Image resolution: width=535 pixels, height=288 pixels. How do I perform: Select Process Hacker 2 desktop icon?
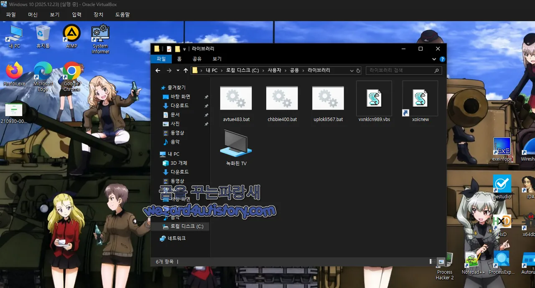(445, 265)
